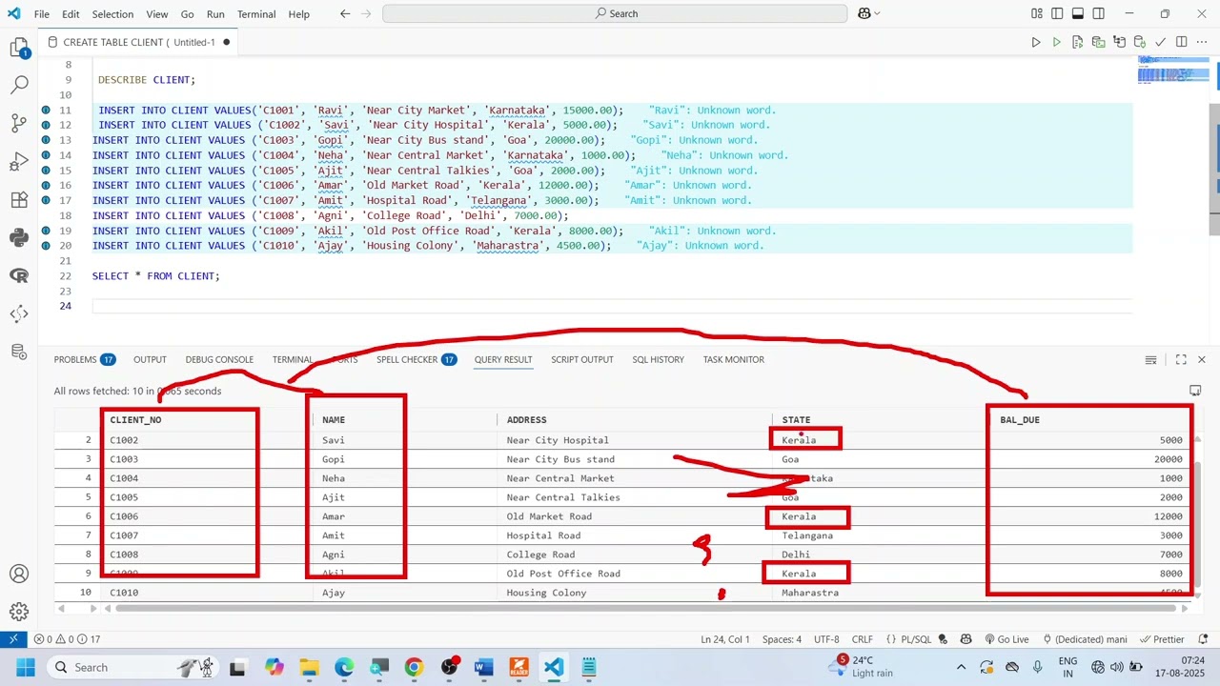Switch to the SCRIPT OUTPUT tab

coord(582,359)
